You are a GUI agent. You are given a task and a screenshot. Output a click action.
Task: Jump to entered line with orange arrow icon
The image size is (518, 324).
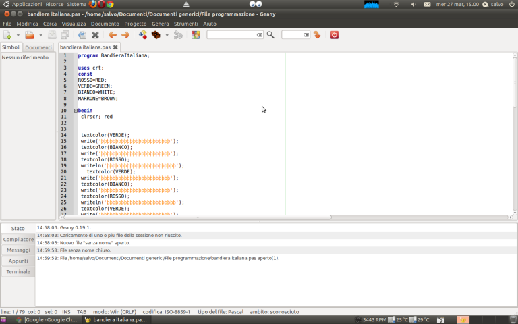point(317,35)
